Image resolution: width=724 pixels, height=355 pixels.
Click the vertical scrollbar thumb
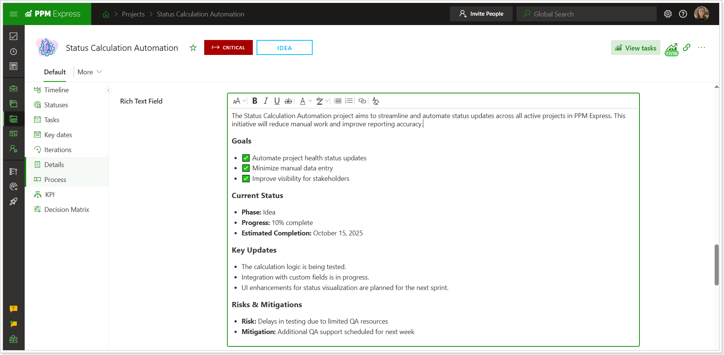pyautogui.click(x=717, y=265)
